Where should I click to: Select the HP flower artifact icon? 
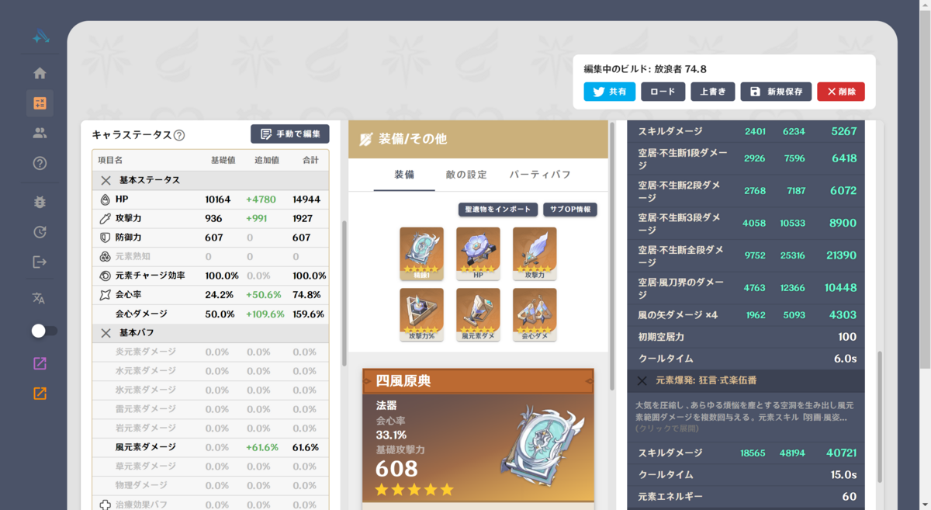click(478, 253)
